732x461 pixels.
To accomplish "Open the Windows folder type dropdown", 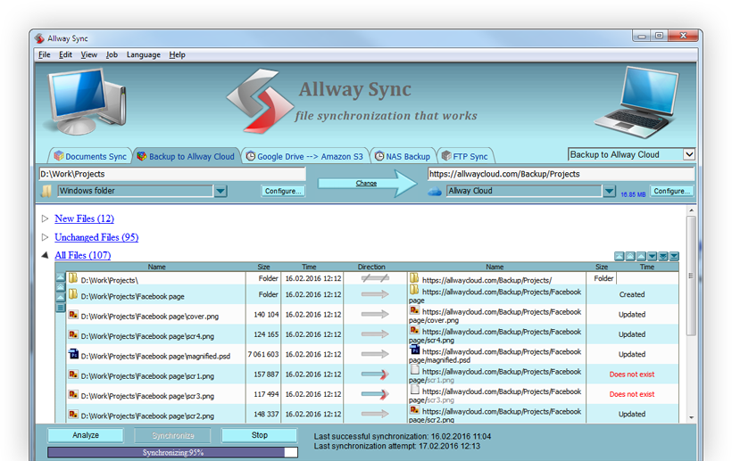I will pyautogui.click(x=220, y=191).
